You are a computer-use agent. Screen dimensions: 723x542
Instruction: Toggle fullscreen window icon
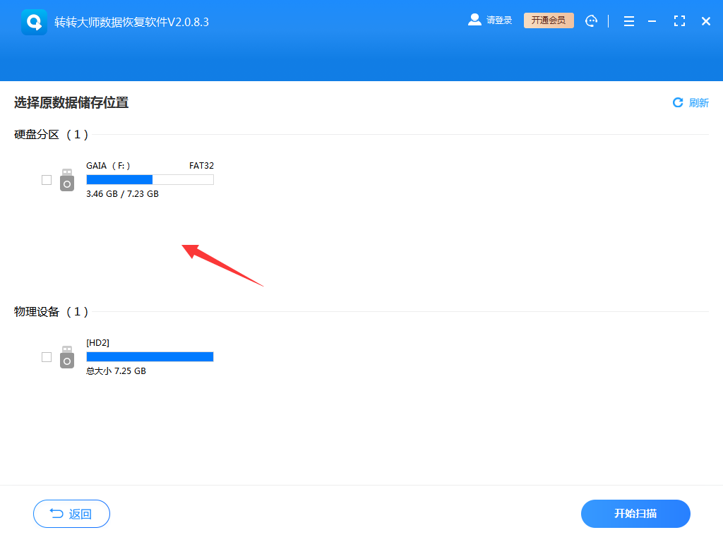(x=679, y=20)
